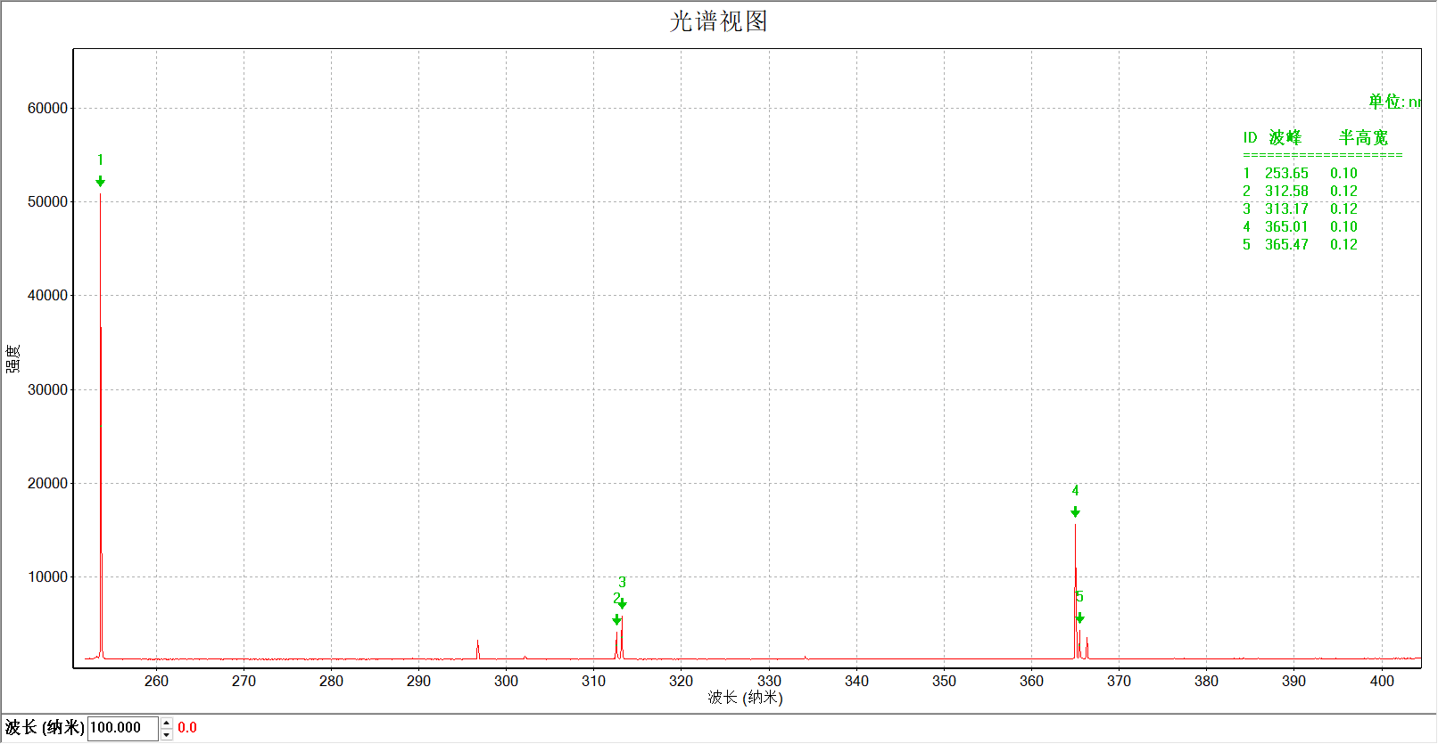
Task: Click the x-axis label 波长 (纳米)
Action: [746, 698]
